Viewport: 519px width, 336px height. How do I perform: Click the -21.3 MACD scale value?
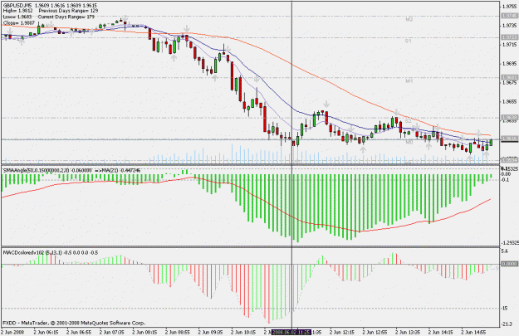(507, 324)
